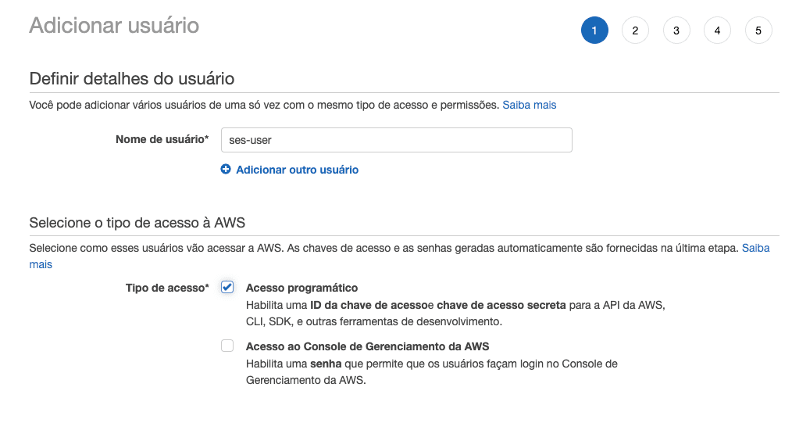
Task: Go to step 1 circle indicator
Action: click(x=594, y=30)
